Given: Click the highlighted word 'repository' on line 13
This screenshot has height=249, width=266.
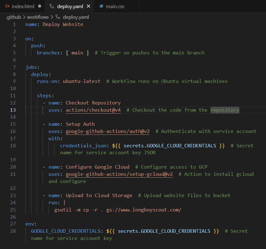Looking at the screenshot, I should [225, 110].
